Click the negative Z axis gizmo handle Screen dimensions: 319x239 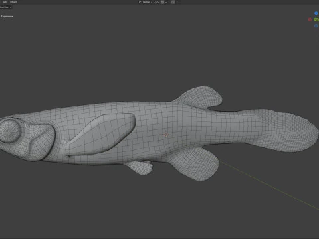click(x=316, y=26)
